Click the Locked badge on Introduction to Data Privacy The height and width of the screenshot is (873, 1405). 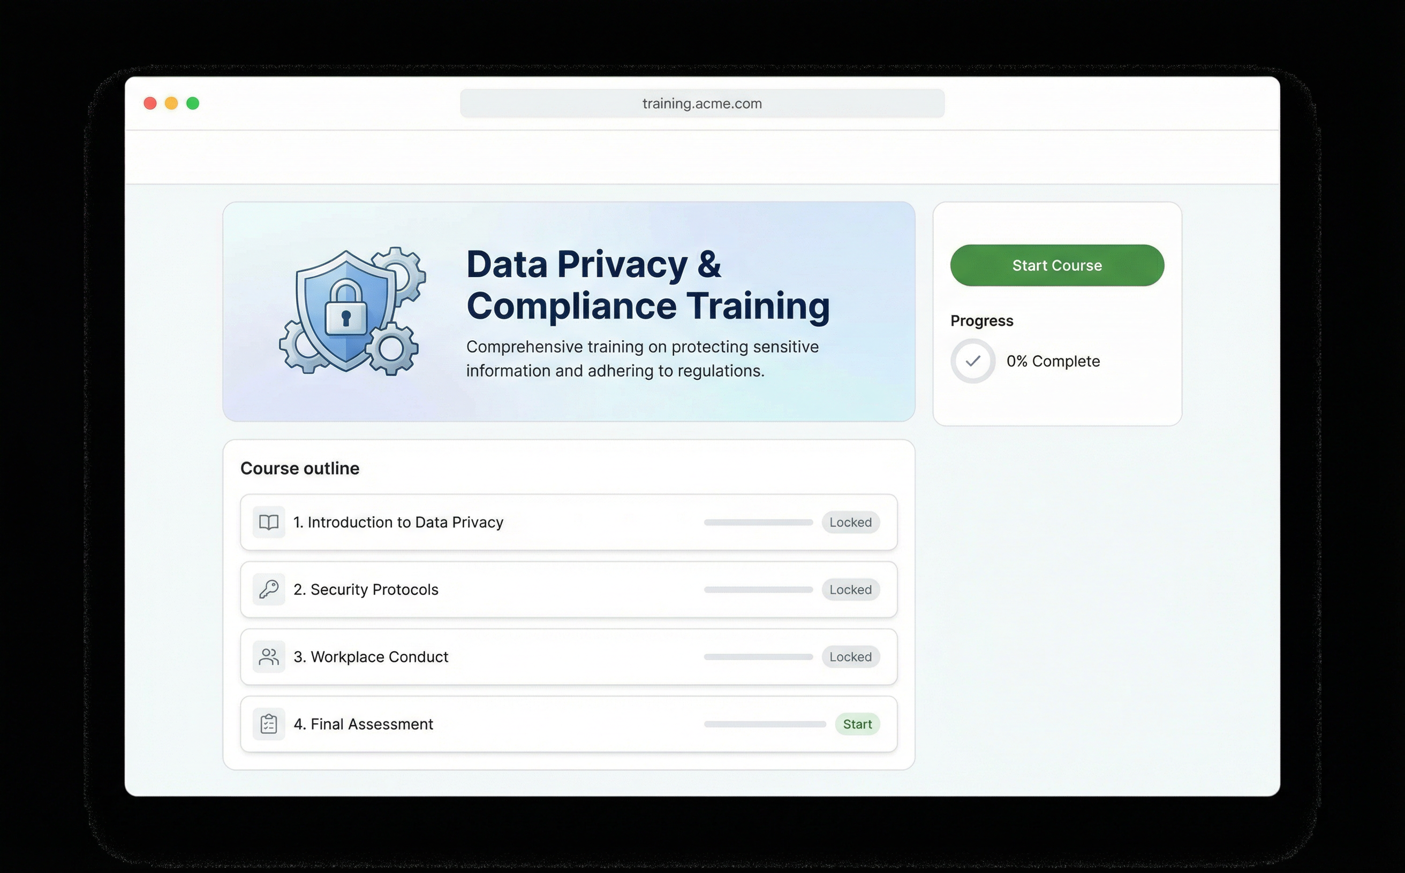coord(850,522)
